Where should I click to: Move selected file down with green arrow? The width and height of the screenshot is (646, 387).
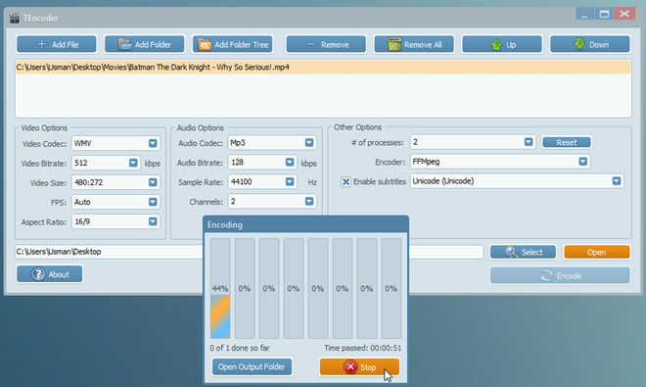[x=579, y=43]
